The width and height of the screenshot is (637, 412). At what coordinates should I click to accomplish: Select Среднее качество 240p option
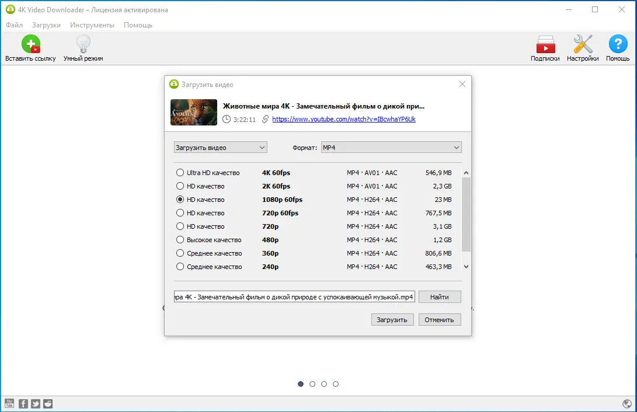tap(180, 266)
